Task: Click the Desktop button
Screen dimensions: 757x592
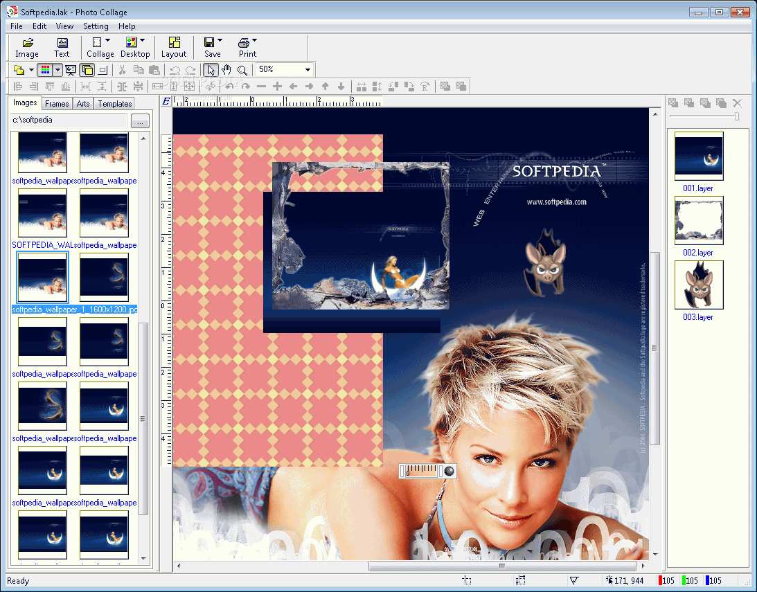Action: click(x=134, y=48)
